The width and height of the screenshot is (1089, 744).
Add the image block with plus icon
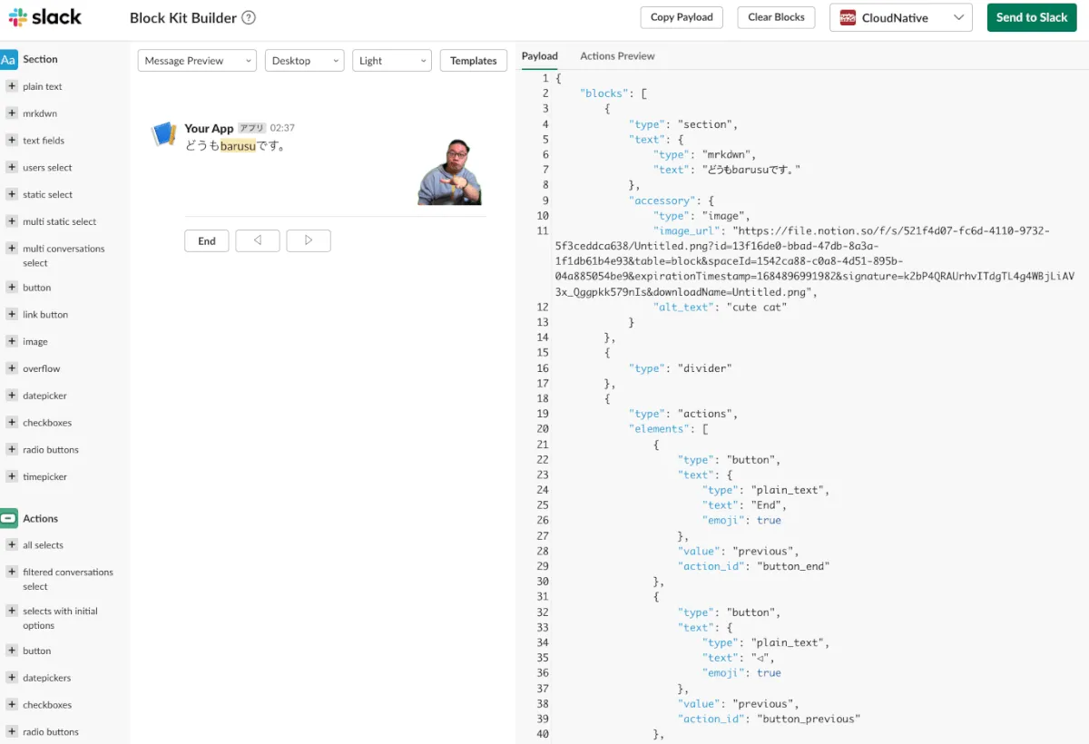click(12, 341)
